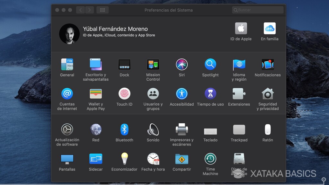Open the Tiempo de uso pane
This screenshot has width=329, height=185.
210,94
